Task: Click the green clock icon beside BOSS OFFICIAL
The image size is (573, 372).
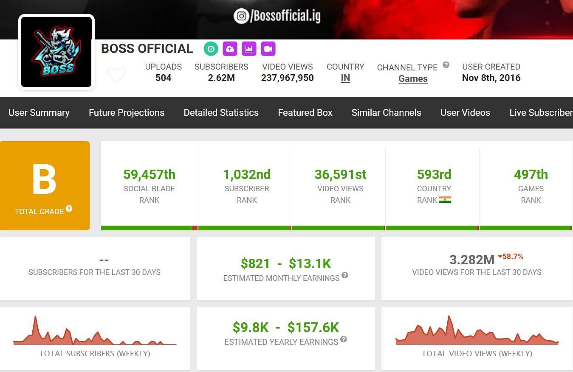Action: (211, 49)
